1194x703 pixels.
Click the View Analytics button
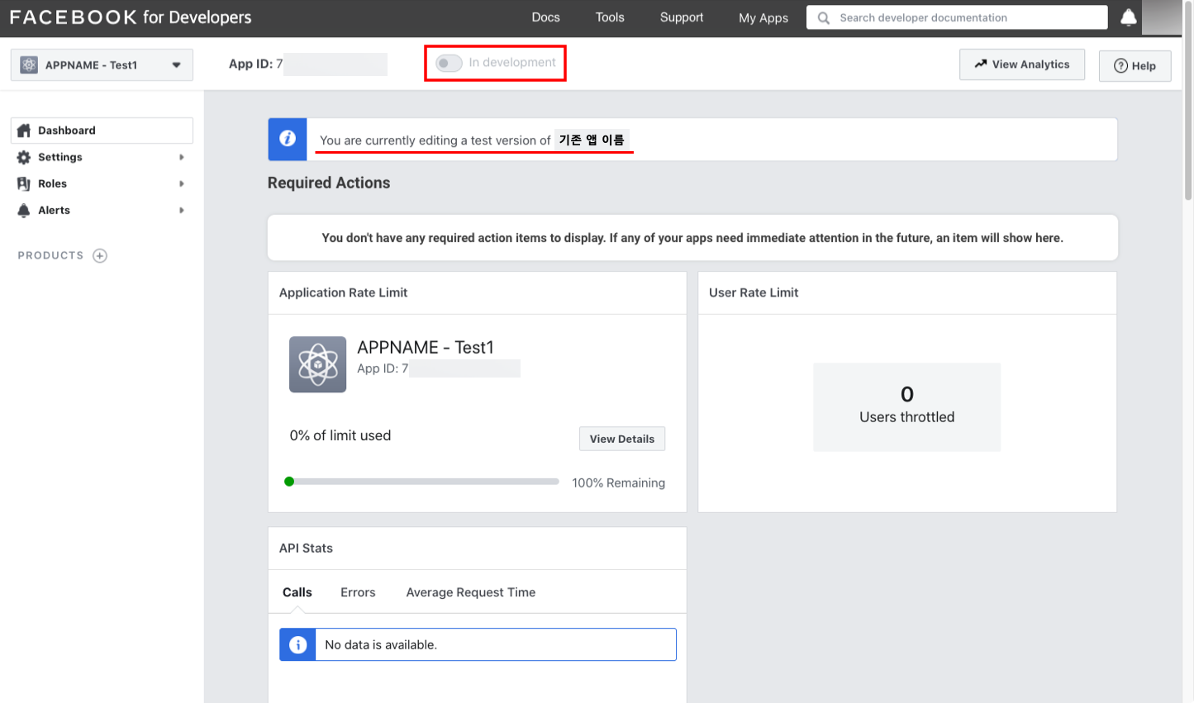click(1022, 64)
